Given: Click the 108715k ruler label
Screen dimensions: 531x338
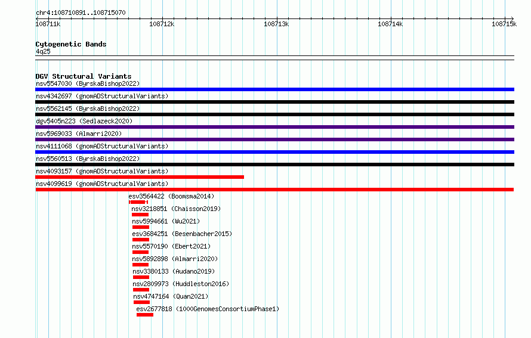Looking at the screenshot, I should coord(504,24).
